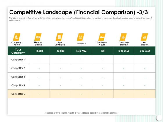Select the slide title 'Competitive Landscape (Financial Comparison) -3/3'
The width and height of the screenshot is (163, 122).
79,12
